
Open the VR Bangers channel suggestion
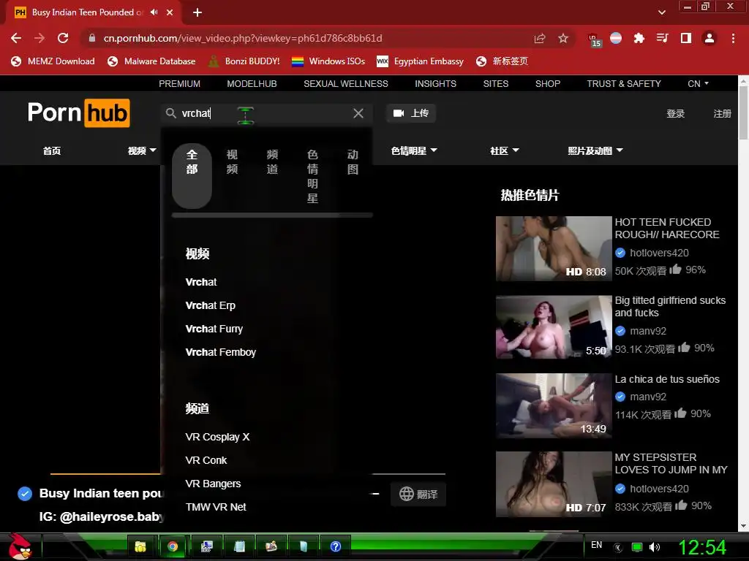click(213, 484)
